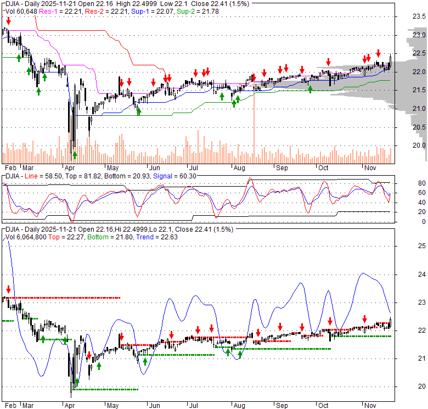Select 'Apr' on the top chart time axis

[x=70, y=168]
